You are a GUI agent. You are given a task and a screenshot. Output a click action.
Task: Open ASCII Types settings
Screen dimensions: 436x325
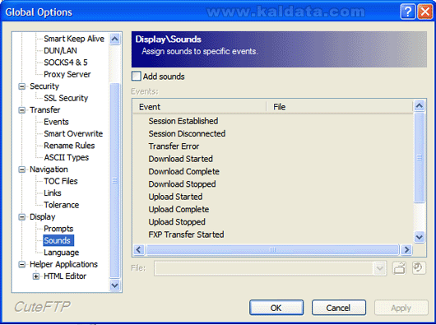point(67,158)
